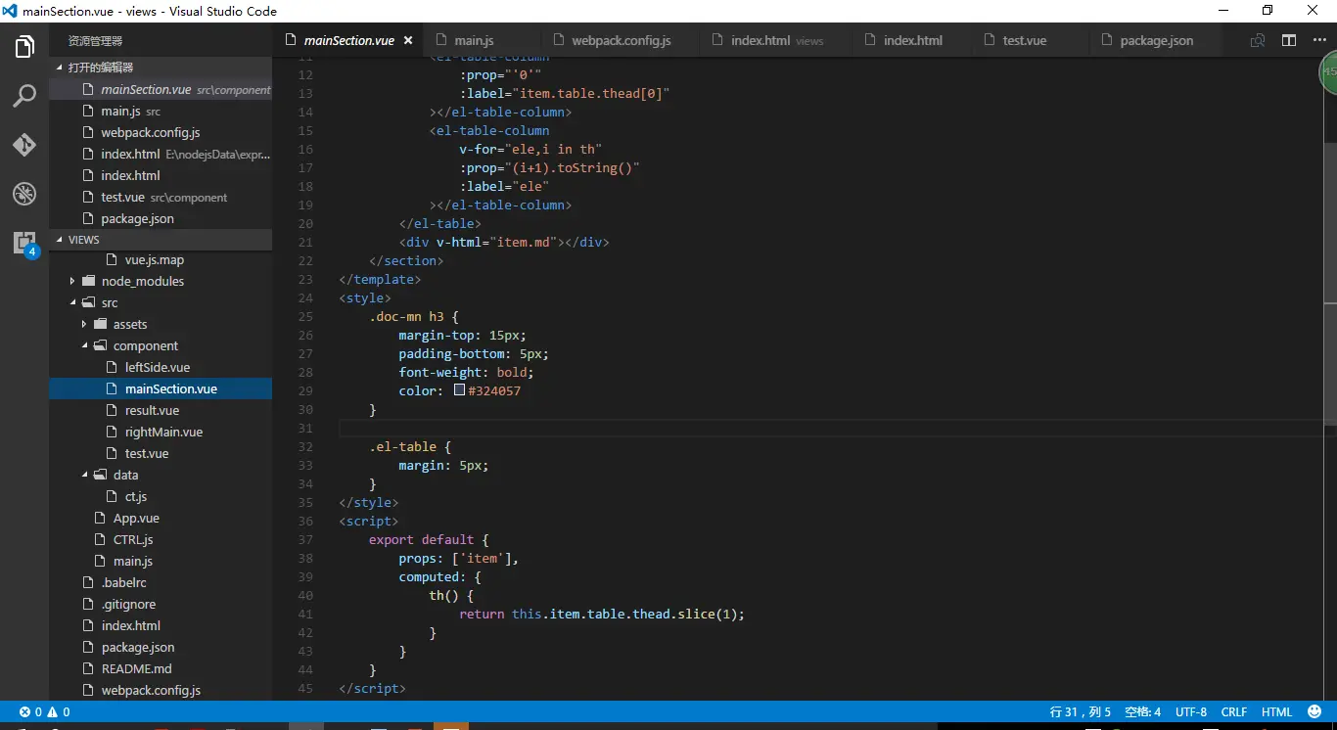Place cursor on "props: ['item']," code line
This screenshot has width=1337, height=730.
459,558
